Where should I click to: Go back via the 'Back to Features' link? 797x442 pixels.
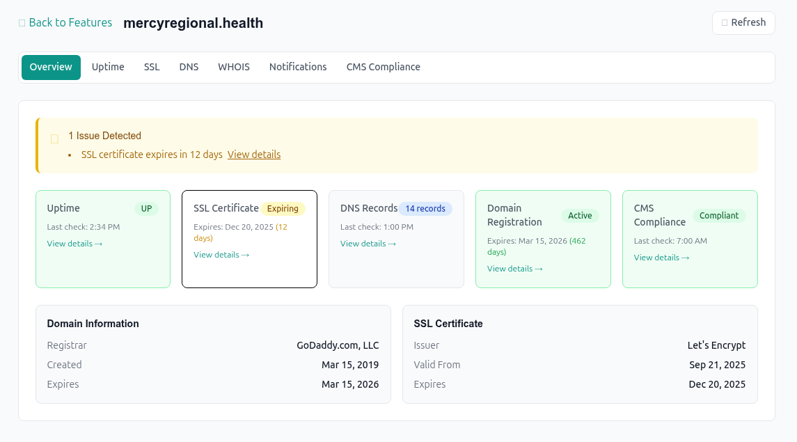point(70,22)
